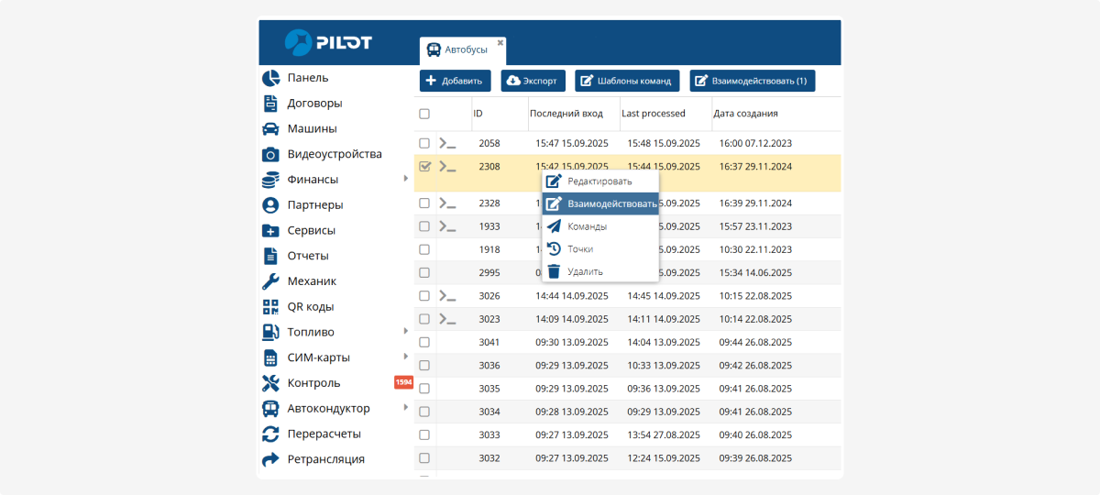Expand the Финансы submenu arrow
The height and width of the screenshot is (495, 1100).
(405, 179)
